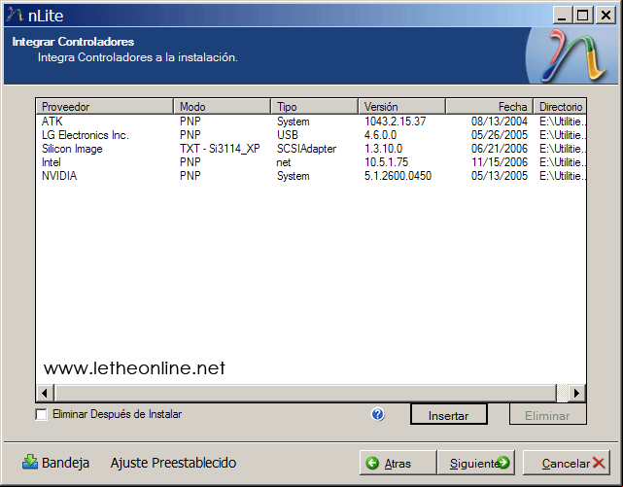
Task: Enable Eliminar Después de Instalar checkbox
Action: [41, 414]
